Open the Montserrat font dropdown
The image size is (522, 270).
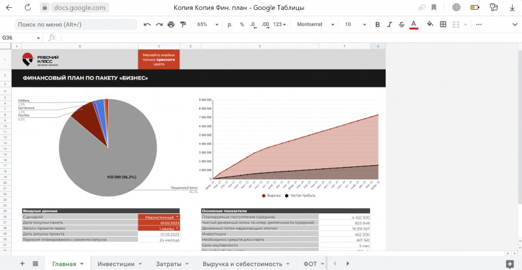(x=315, y=24)
